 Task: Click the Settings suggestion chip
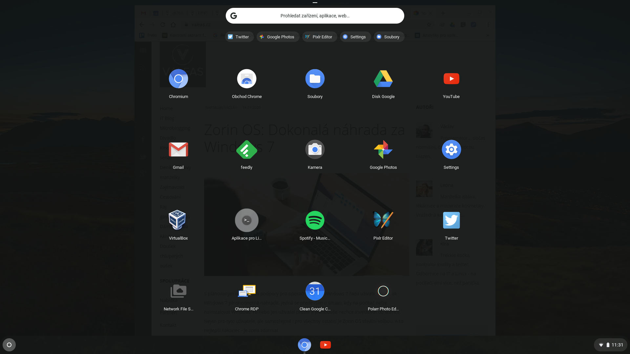355,37
